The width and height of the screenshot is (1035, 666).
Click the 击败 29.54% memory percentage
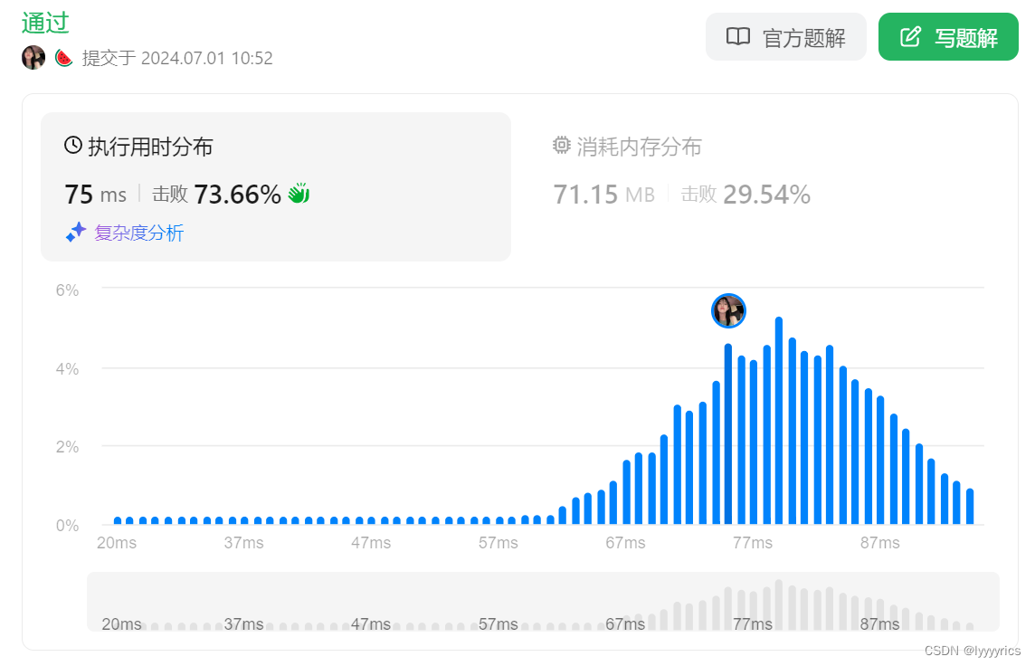point(745,195)
